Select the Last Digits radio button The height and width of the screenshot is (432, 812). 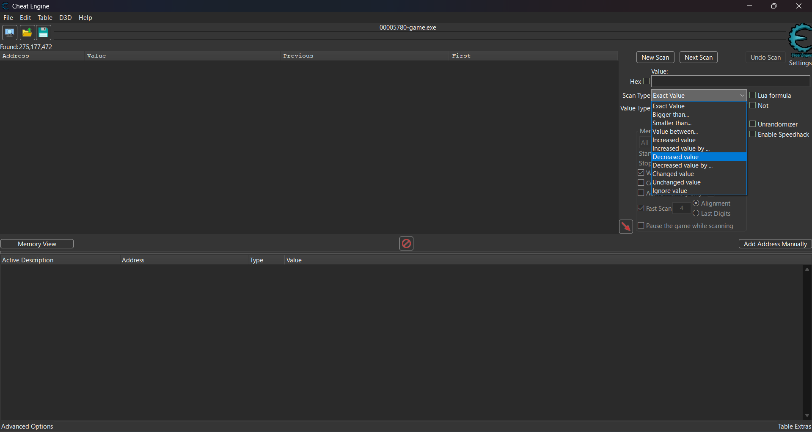point(696,213)
